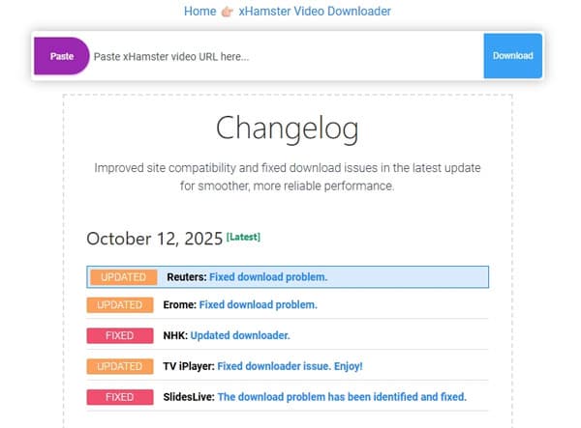Click the UPDATED badge beside TV iPlayer

click(x=120, y=366)
